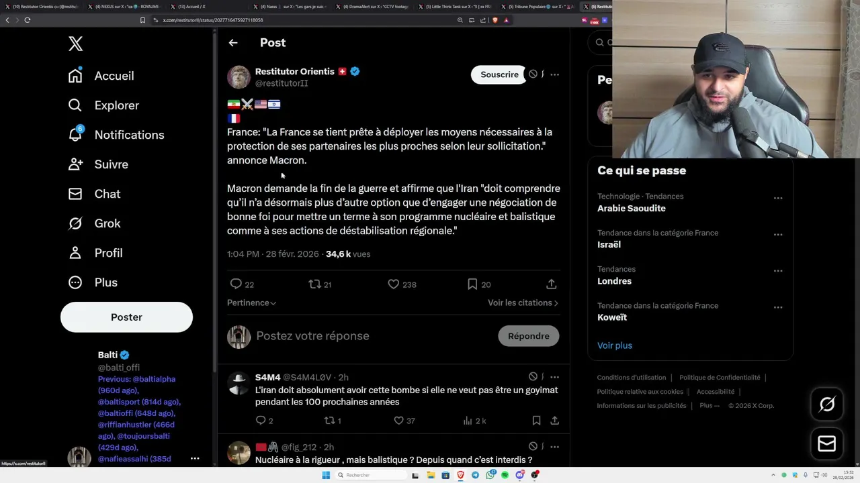Open floating messages envelope button
The width and height of the screenshot is (860, 483).
(x=827, y=444)
